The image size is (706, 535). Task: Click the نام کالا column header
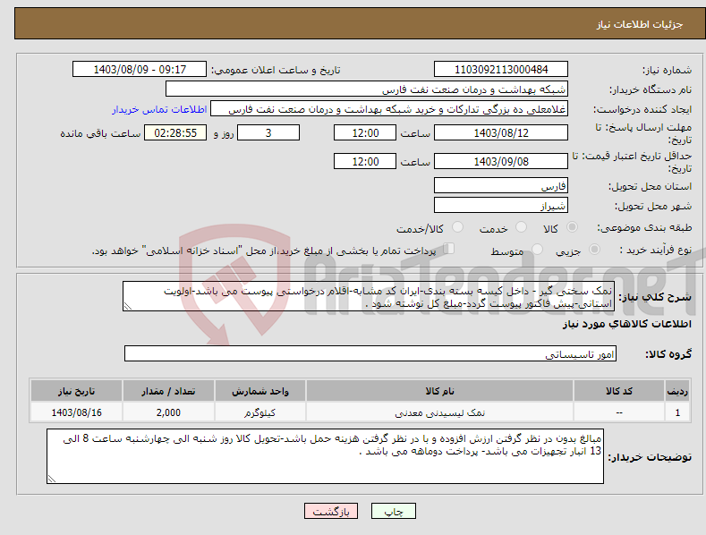pos(439,391)
